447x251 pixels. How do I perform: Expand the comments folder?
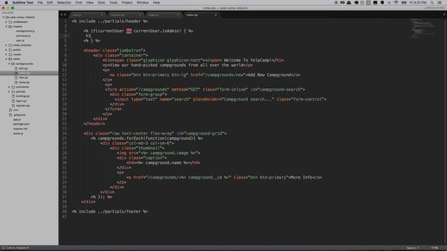click(9, 87)
